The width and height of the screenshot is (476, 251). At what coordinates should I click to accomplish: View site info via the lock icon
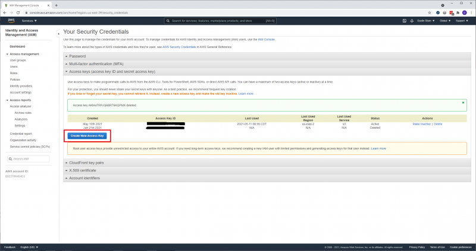[x=26, y=12]
